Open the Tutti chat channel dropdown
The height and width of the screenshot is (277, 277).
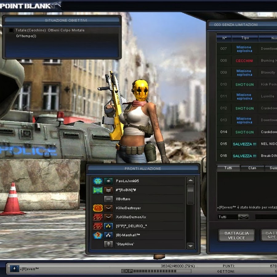(x=243, y=217)
